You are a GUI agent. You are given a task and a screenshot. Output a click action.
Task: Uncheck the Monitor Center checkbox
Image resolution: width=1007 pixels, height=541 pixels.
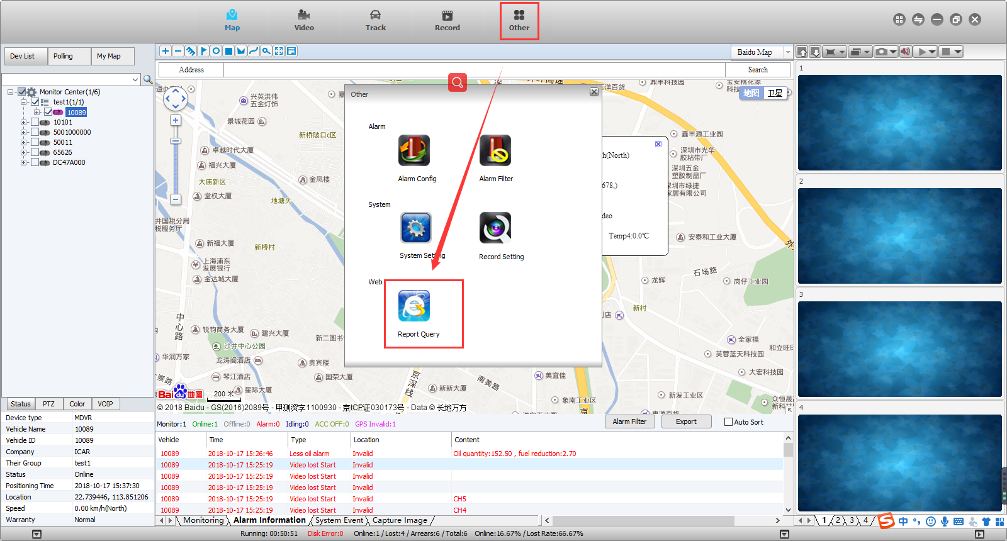click(22, 92)
